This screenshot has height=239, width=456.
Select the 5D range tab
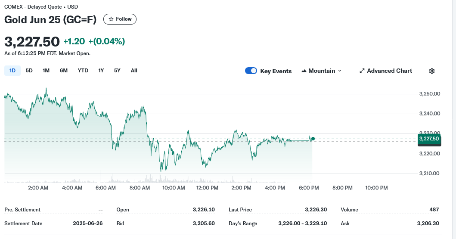[x=29, y=71]
